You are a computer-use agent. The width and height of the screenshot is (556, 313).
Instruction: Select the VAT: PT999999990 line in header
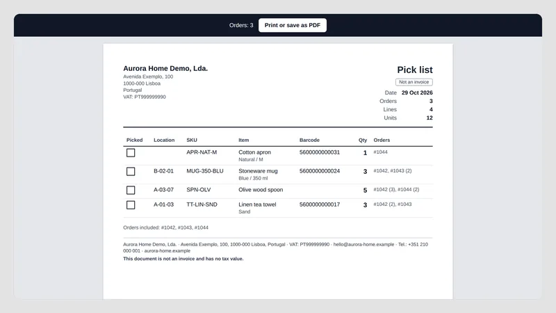pos(145,97)
